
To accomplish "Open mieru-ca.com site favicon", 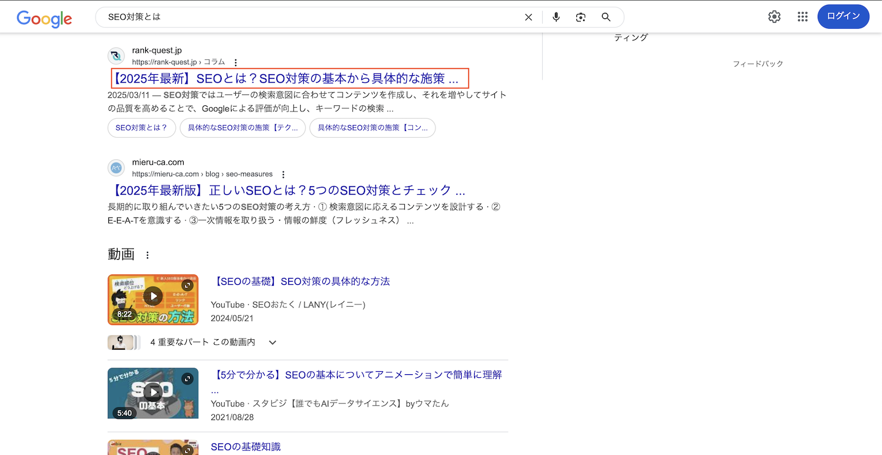I will point(116,168).
